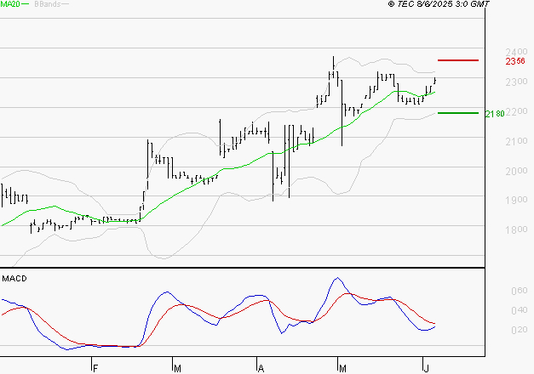Toggle the BBands legend entry
Viewport: 534px width, 374px height.
[x=47, y=4]
